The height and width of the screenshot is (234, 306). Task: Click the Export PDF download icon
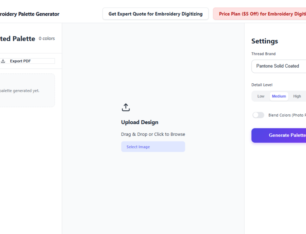point(3,61)
